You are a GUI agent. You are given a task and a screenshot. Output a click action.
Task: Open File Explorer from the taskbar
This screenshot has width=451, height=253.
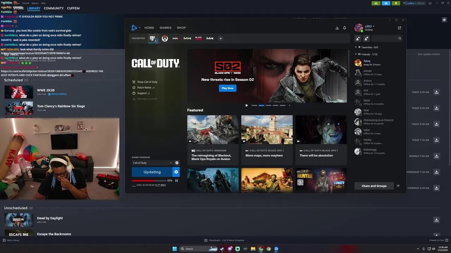[253, 249]
